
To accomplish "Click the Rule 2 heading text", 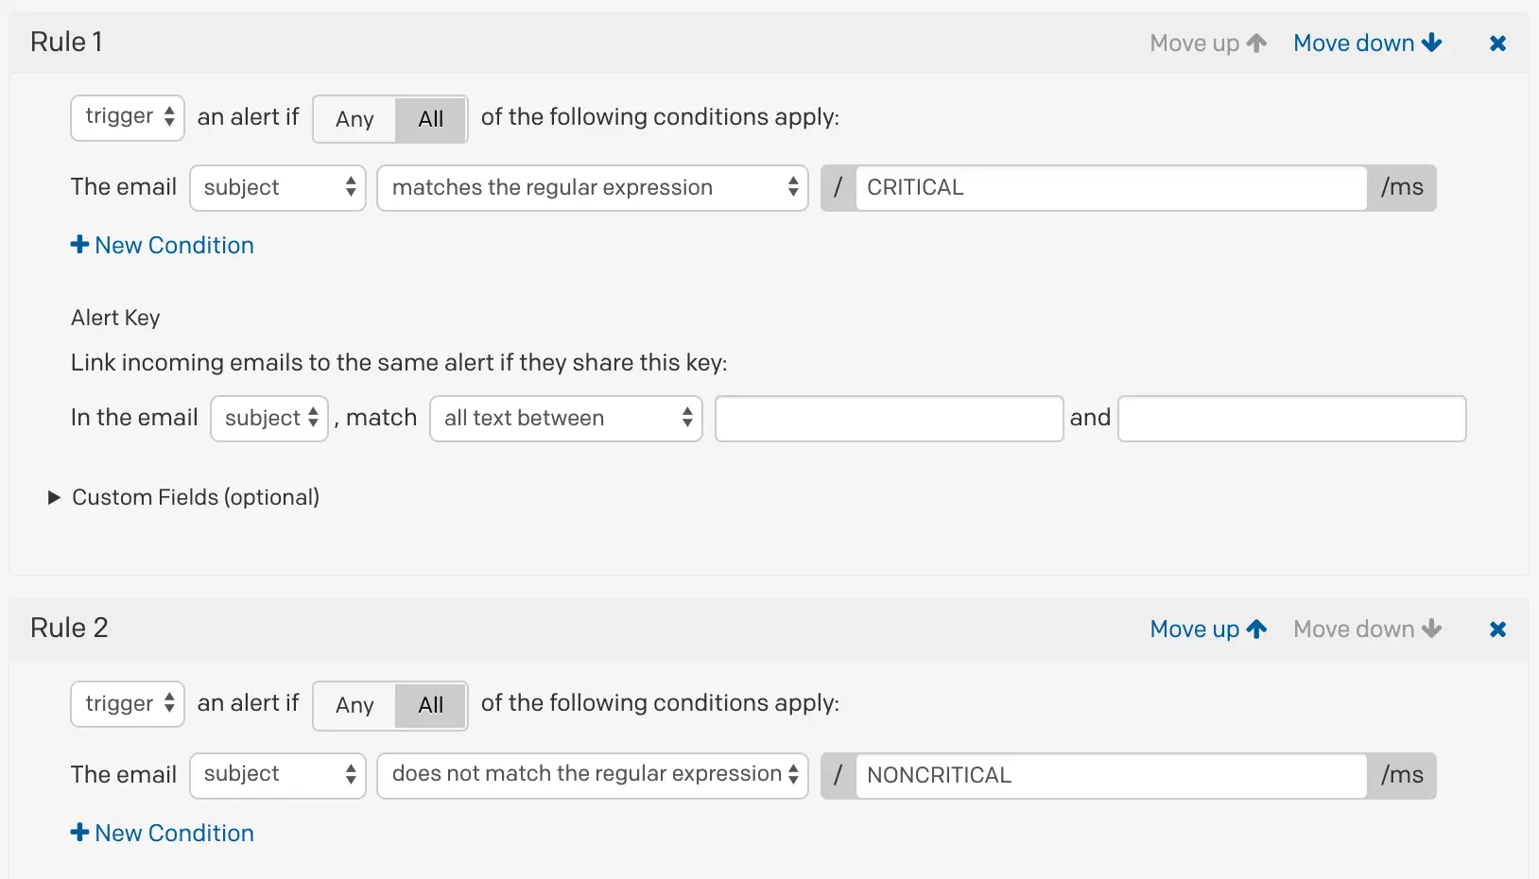I will tap(69, 629).
